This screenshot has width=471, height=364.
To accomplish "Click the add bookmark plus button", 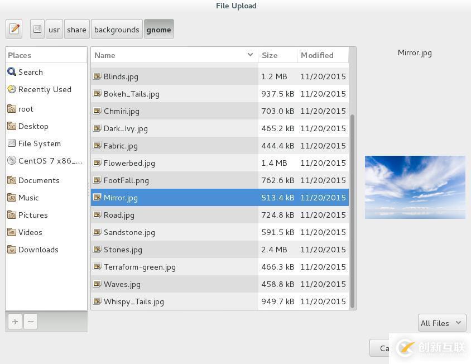I will pos(15,322).
